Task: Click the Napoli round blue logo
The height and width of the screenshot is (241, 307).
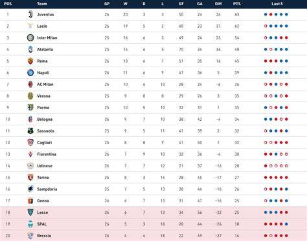Action: (x=30, y=72)
